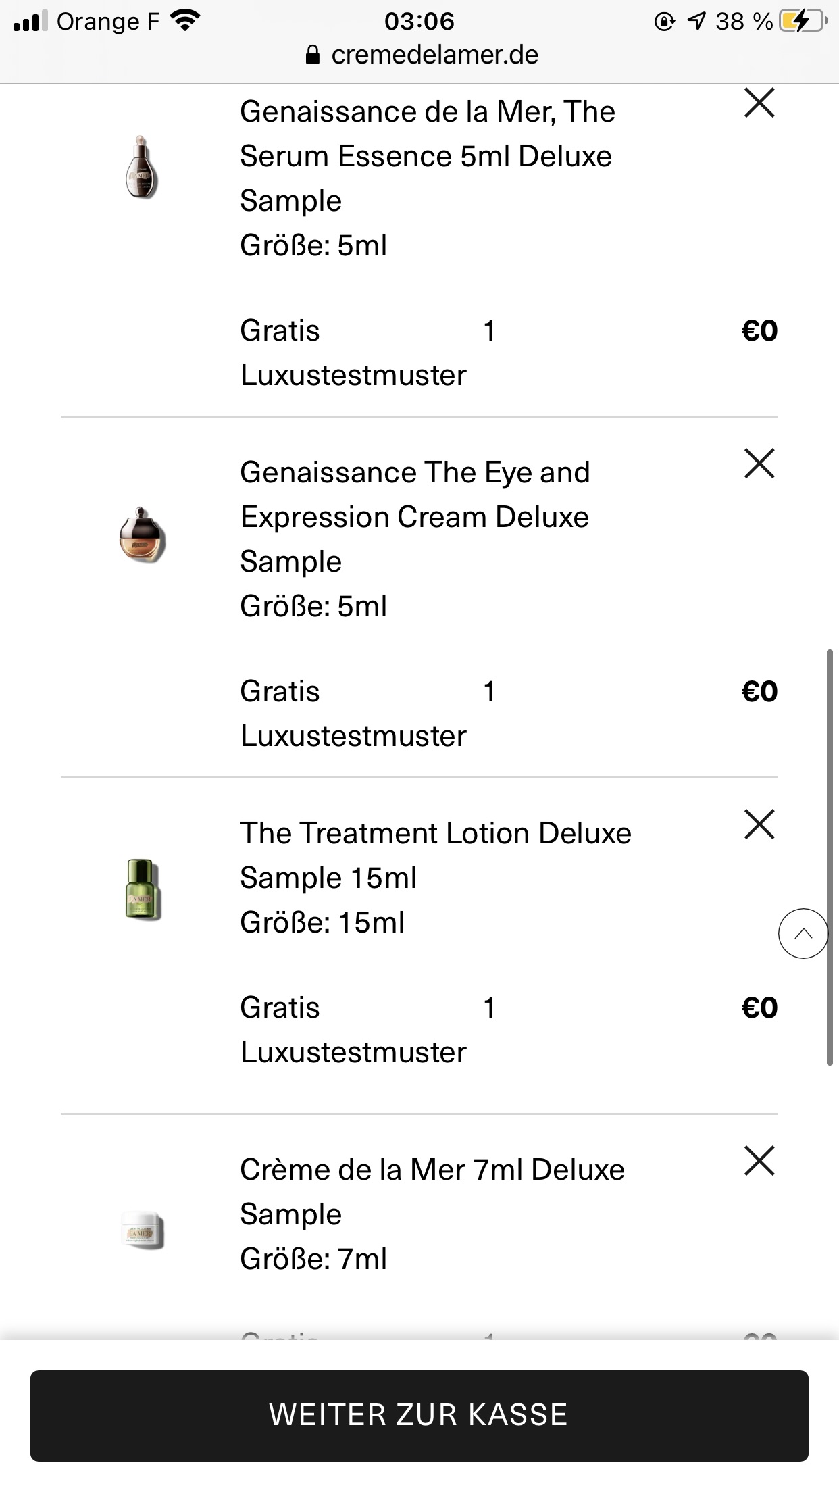Open Genaissance Serum Essence product title

(x=428, y=156)
